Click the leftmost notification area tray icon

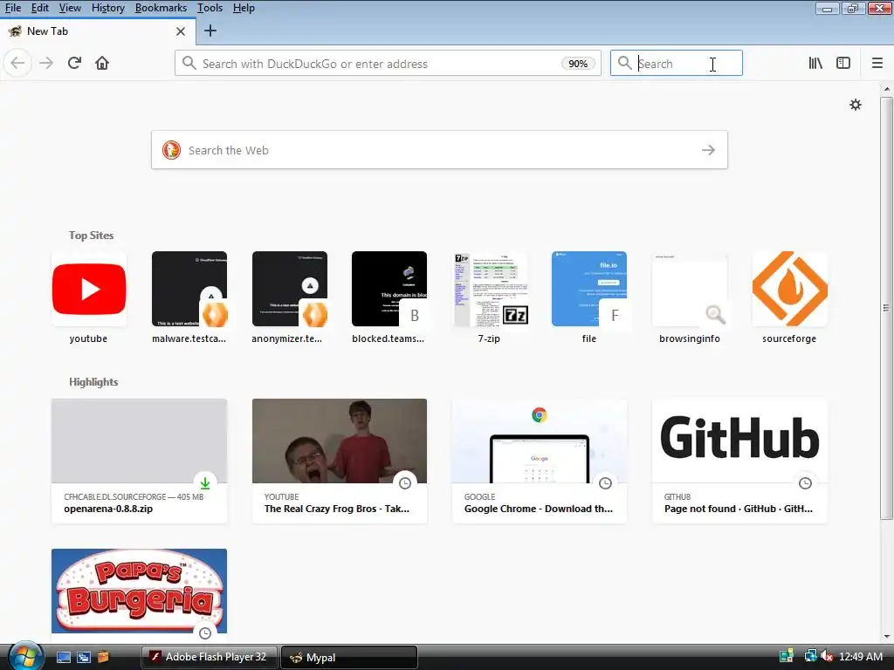click(x=787, y=656)
